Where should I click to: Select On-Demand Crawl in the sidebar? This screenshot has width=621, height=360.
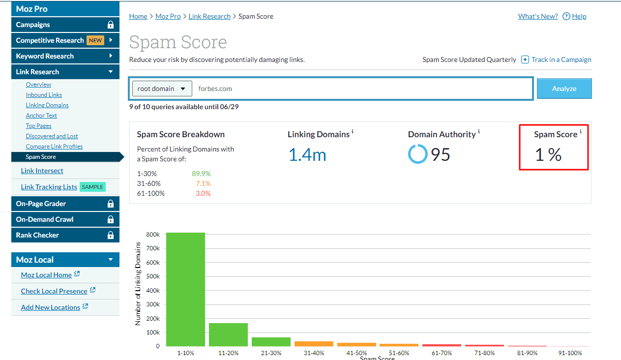point(65,219)
